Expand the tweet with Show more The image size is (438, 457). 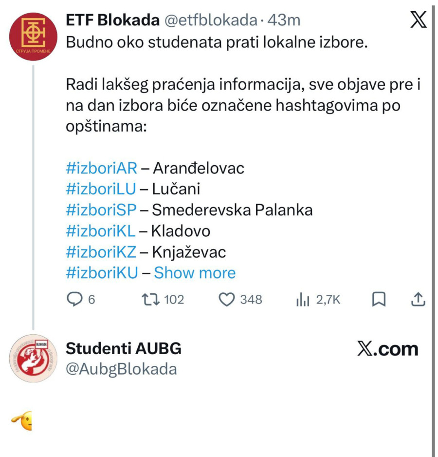[x=194, y=272]
